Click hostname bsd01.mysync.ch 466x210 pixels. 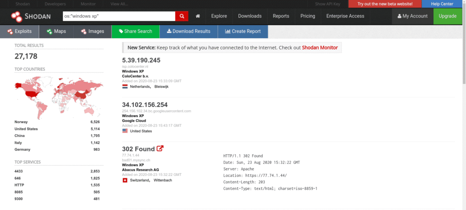(x=136, y=160)
